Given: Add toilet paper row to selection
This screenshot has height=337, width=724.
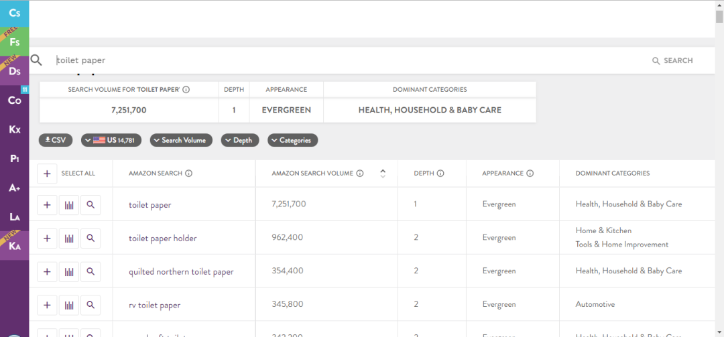Looking at the screenshot, I should 47,205.
